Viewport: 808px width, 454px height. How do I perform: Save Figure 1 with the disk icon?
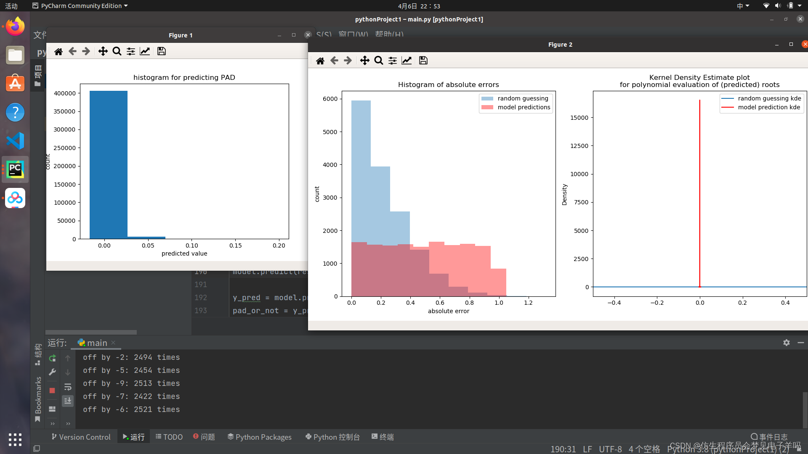coord(162,51)
